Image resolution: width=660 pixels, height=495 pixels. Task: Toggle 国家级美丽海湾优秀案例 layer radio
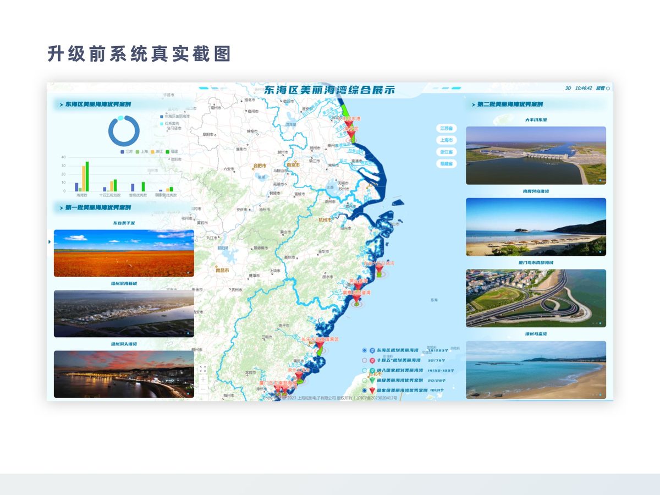(x=365, y=391)
